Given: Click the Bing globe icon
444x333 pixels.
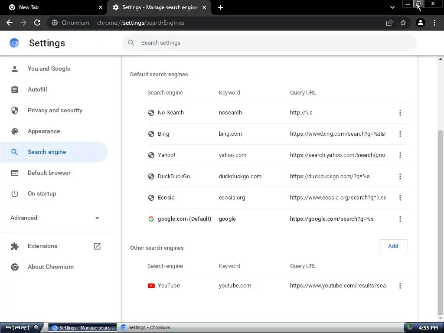Looking at the screenshot, I should coord(151,134).
